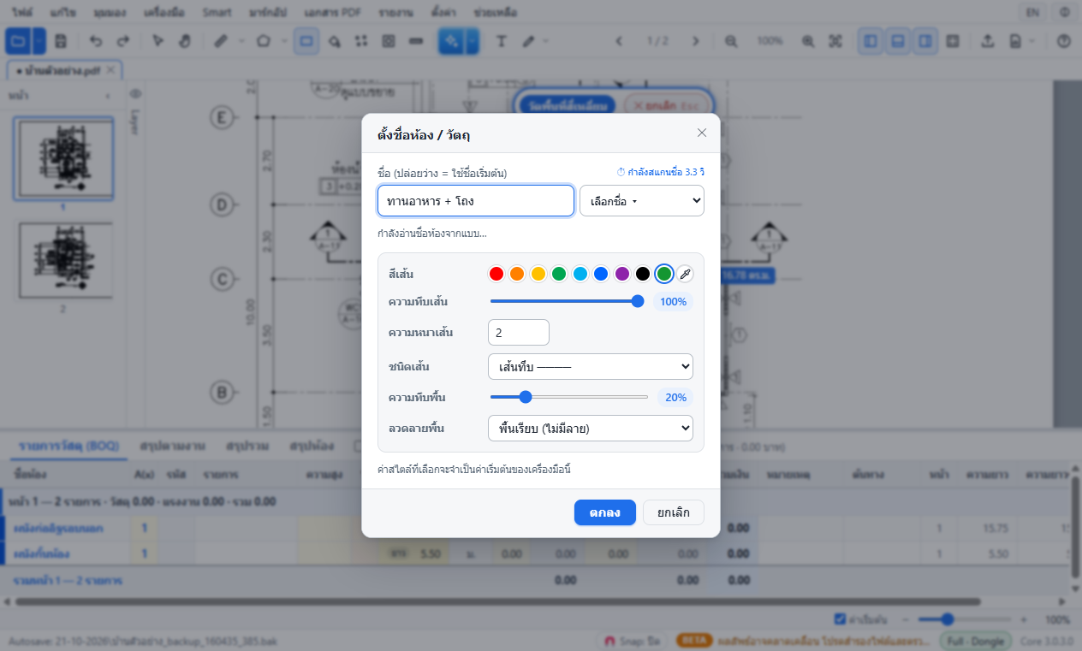The height and width of the screenshot is (651, 1082).
Task: Toggle the eye visibility icon beside thumbnails
Action: (135, 94)
